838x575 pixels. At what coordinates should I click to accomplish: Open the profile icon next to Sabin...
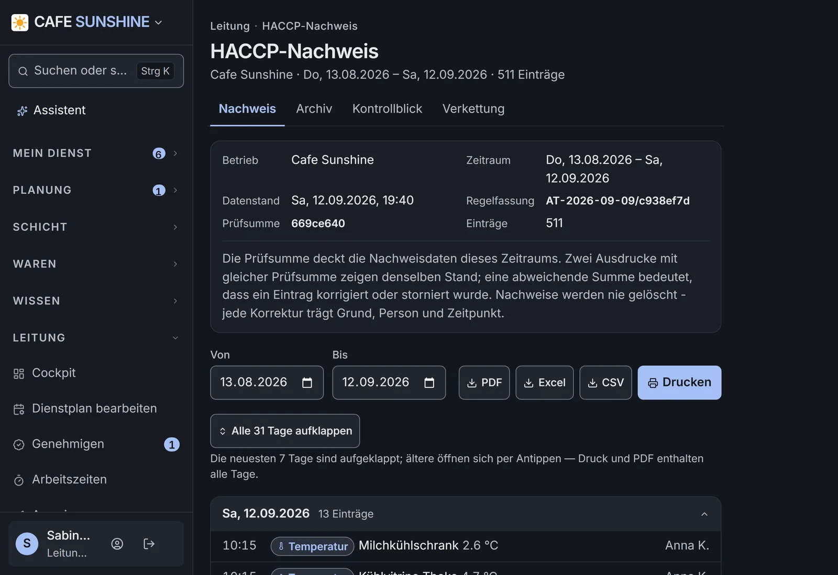coord(117,544)
